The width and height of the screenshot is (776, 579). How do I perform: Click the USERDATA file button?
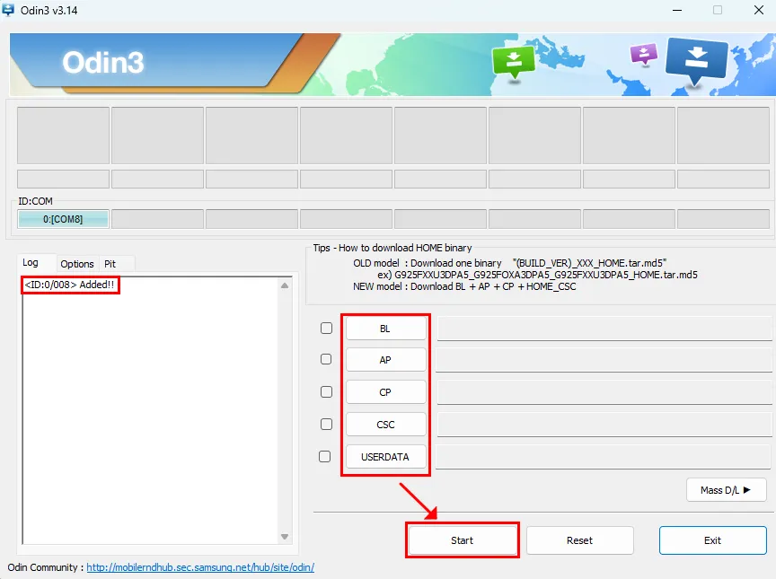385,457
